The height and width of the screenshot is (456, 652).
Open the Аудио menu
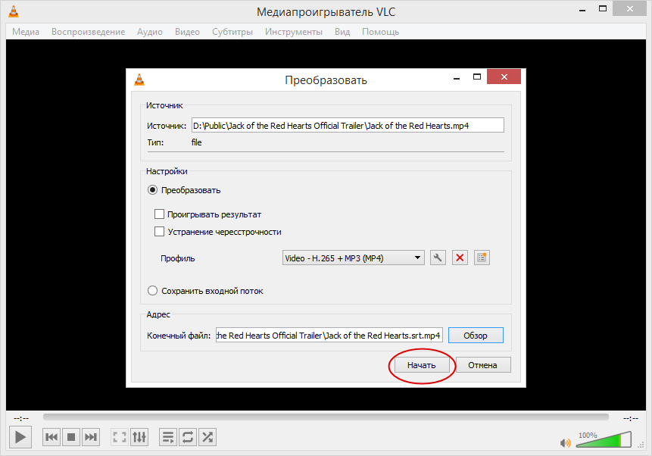[150, 32]
